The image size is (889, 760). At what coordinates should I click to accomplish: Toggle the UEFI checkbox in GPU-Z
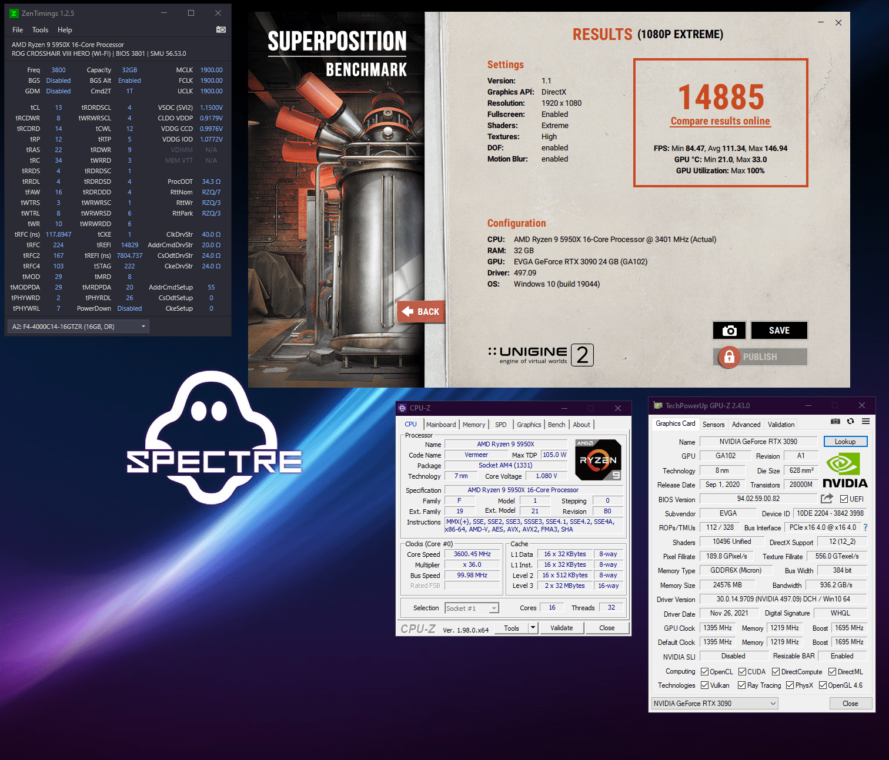click(844, 499)
